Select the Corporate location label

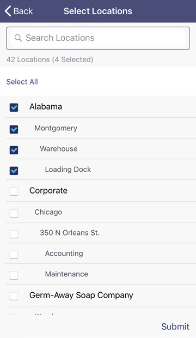point(48,191)
